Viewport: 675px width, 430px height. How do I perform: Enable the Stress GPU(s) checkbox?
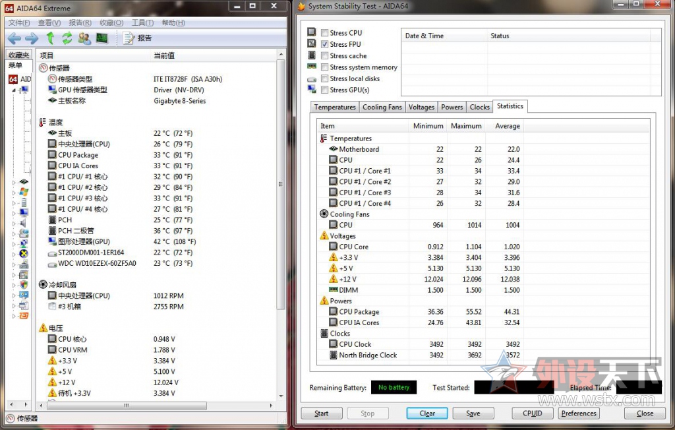coord(324,90)
